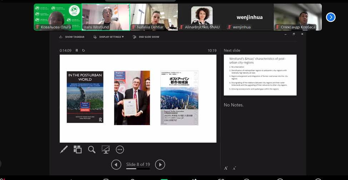
Task: Click muted mic icon on Nataliia Dehtiar
Action: 133,27
